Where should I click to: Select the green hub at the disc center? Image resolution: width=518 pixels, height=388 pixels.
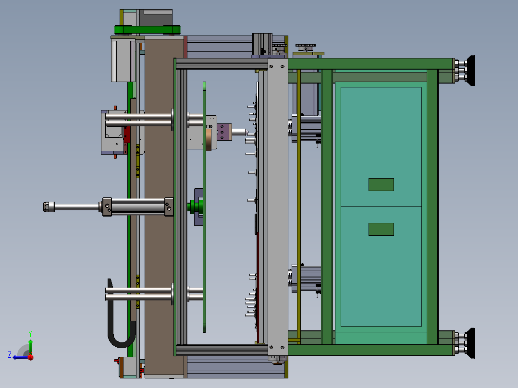click(195, 207)
